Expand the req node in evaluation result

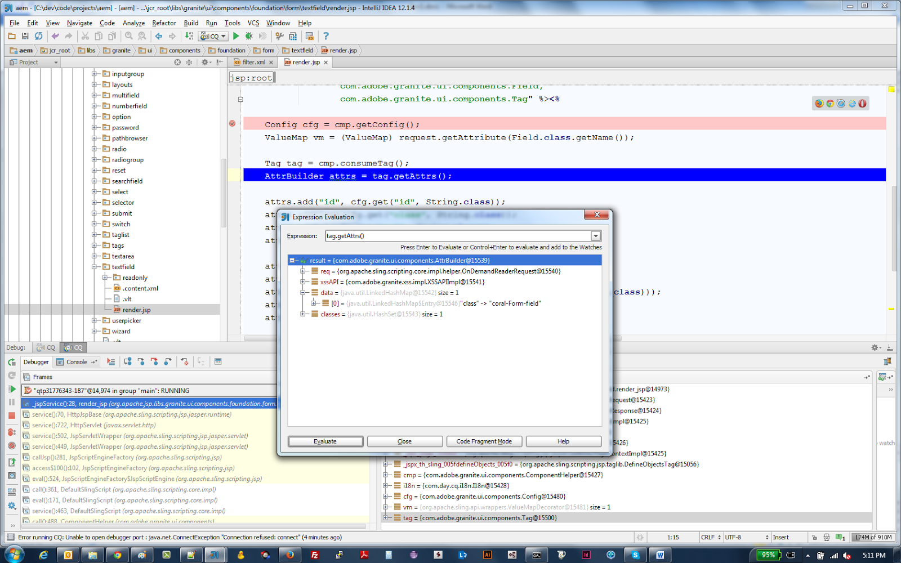(x=303, y=271)
